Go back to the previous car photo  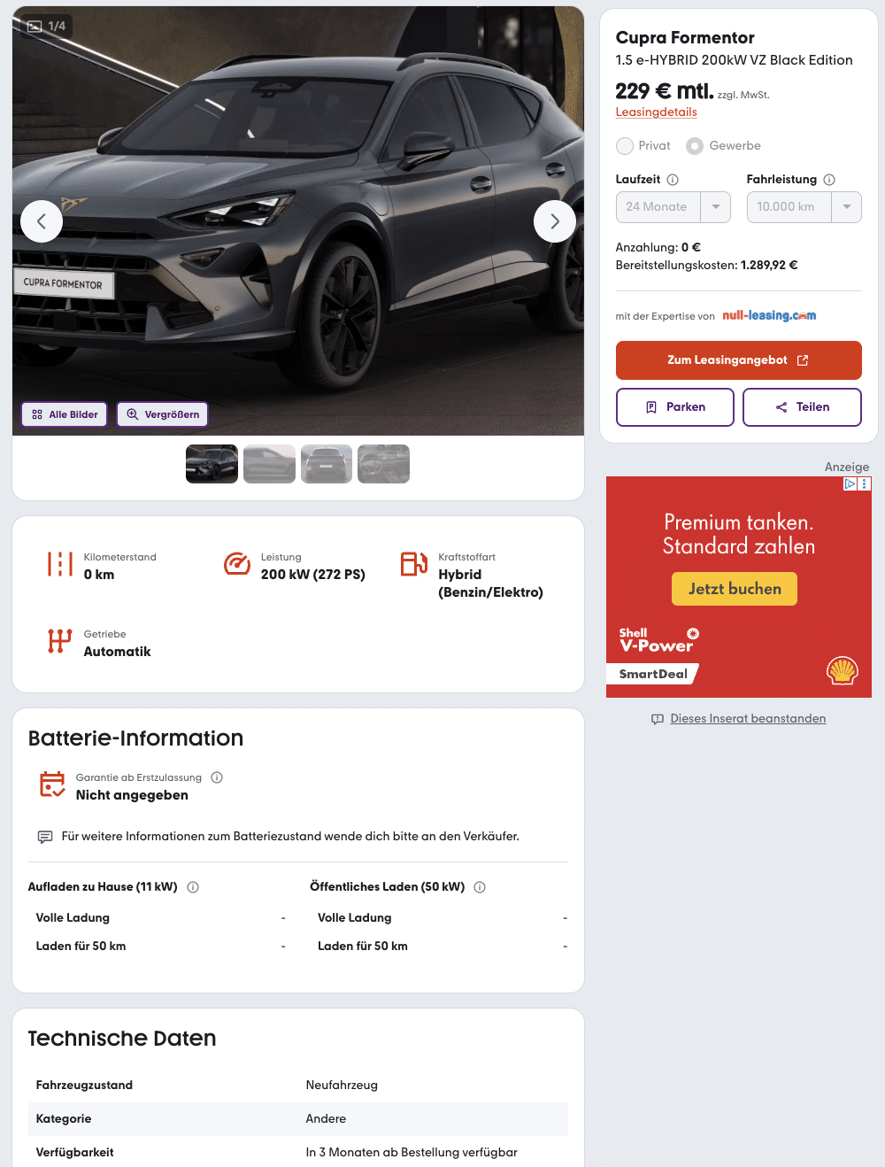click(x=42, y=221)
